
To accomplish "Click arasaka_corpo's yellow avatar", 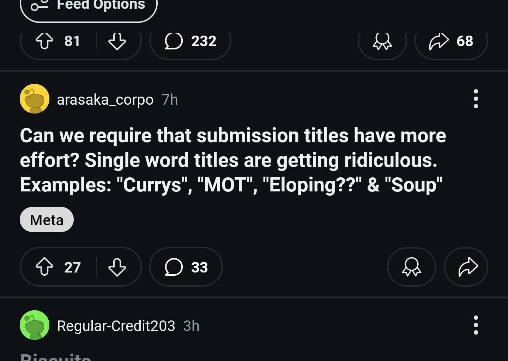I will click(x=35, y=99).
